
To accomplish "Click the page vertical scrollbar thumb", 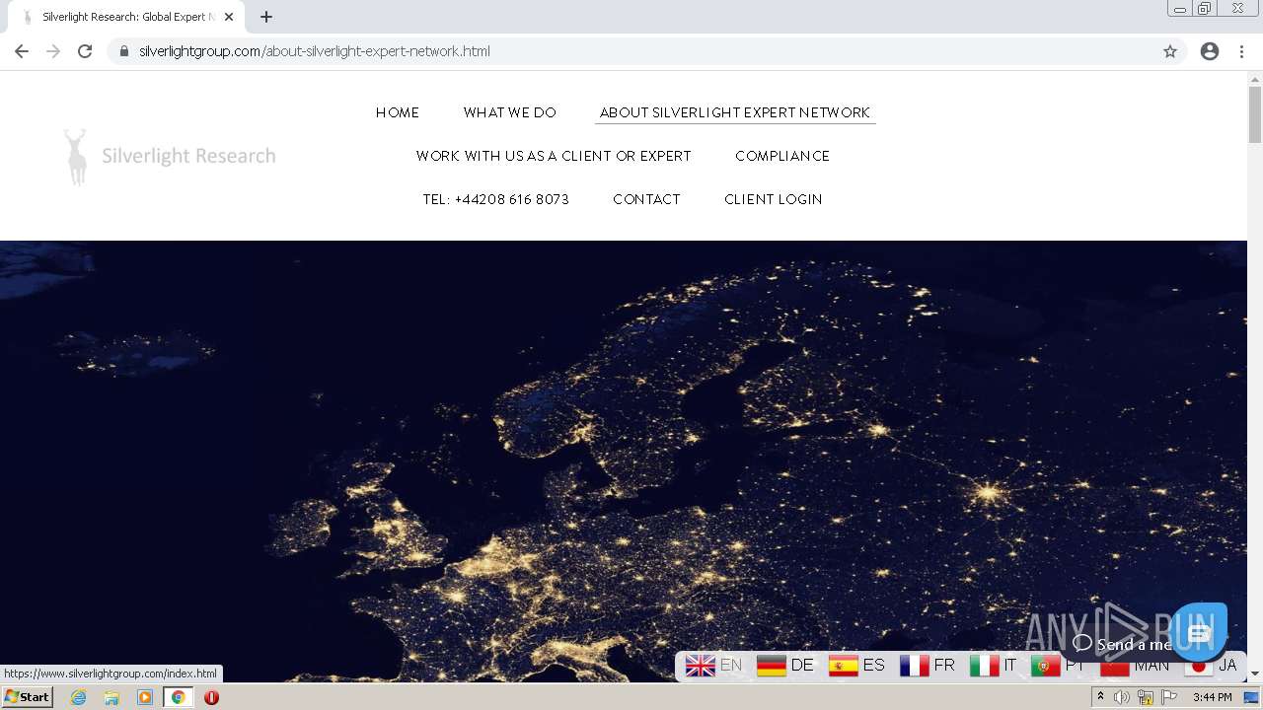I will click(x=1255, y=114).
